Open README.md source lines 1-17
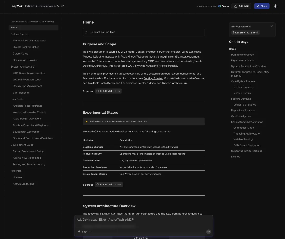This screenshot has height=239, width=285. [x=108, y=91]
